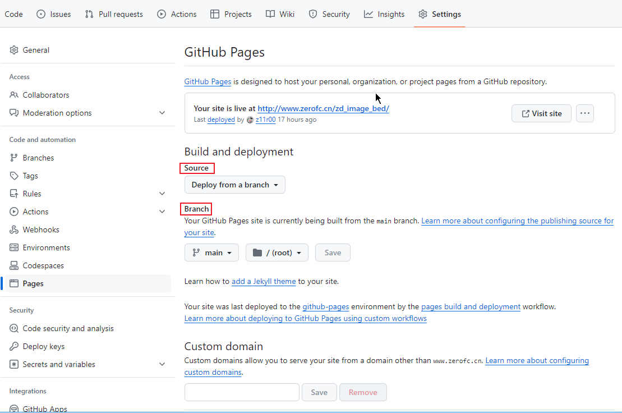Viewport: 622px width, 413px height.
Task: Click the Environments server icon
Action: [14, 247]
